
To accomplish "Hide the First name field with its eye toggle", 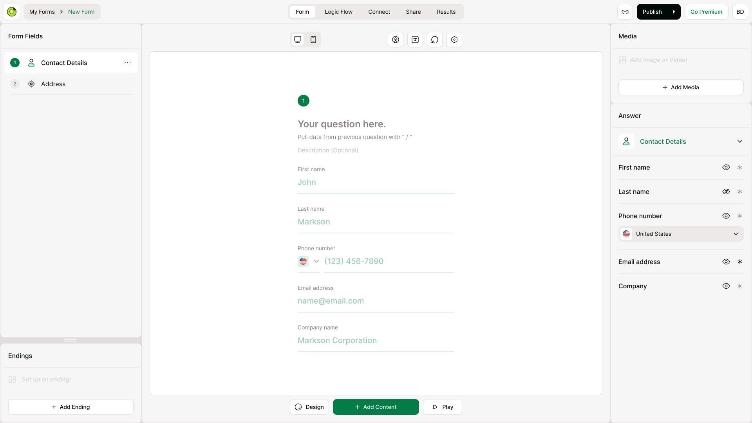I will click(726, 167).
